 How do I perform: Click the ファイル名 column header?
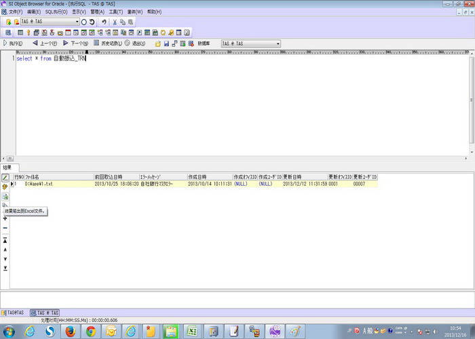[x=59, y=177]
